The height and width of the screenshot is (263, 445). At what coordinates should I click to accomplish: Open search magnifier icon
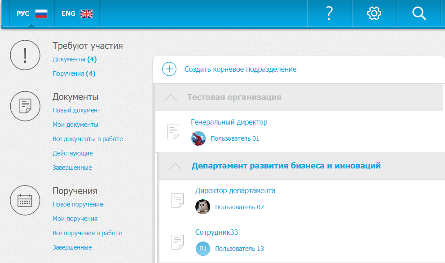click(419, 13)
